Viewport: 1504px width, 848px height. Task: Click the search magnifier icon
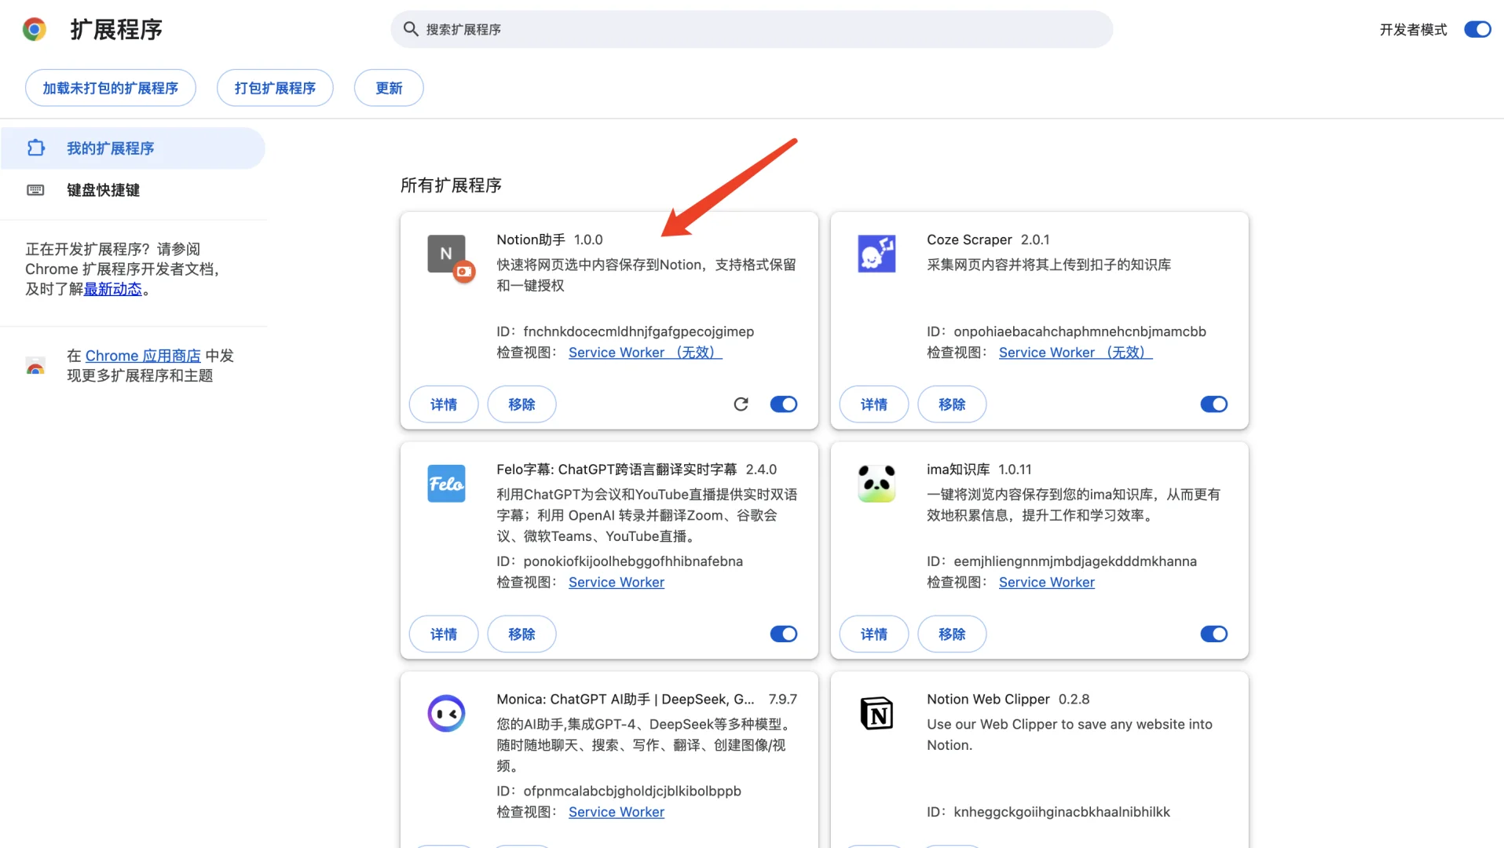pos(412,29)
